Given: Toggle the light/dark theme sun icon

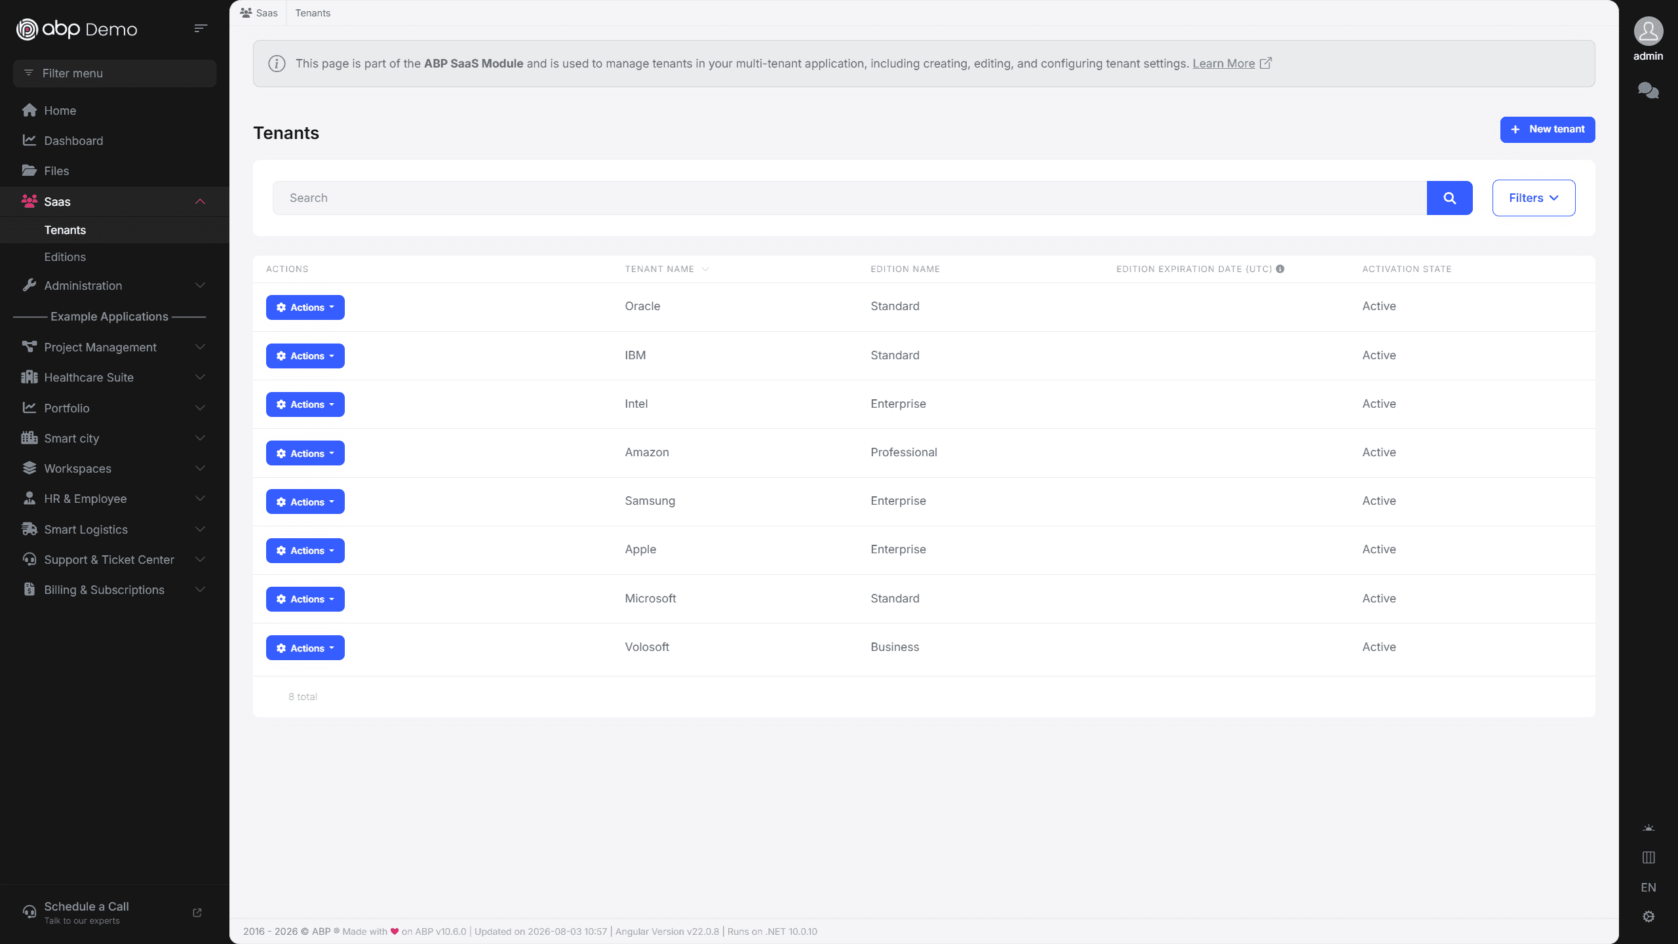Looking at the screenshot, I should [x=1649, y=828].
